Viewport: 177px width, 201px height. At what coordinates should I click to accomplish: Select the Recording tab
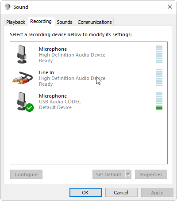point(41,22)
